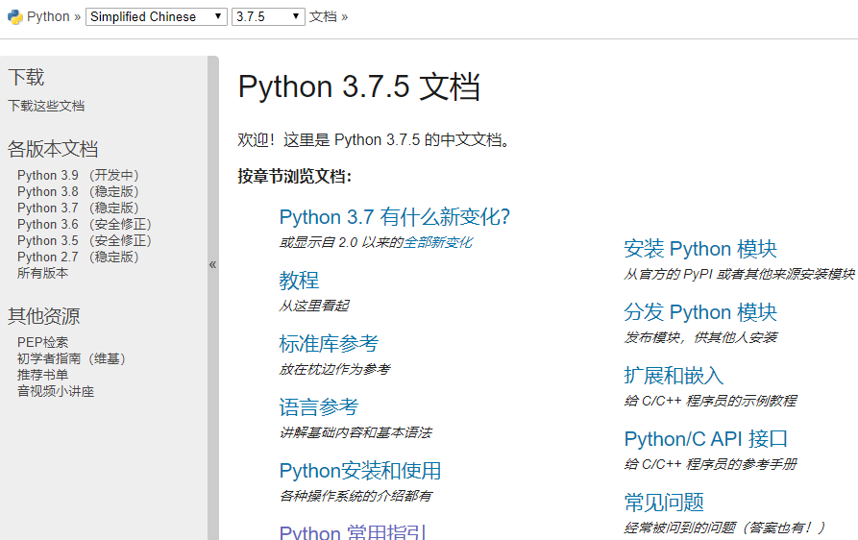
Task: Open the 分发 Python 模块 section
Action: point(700,312)
